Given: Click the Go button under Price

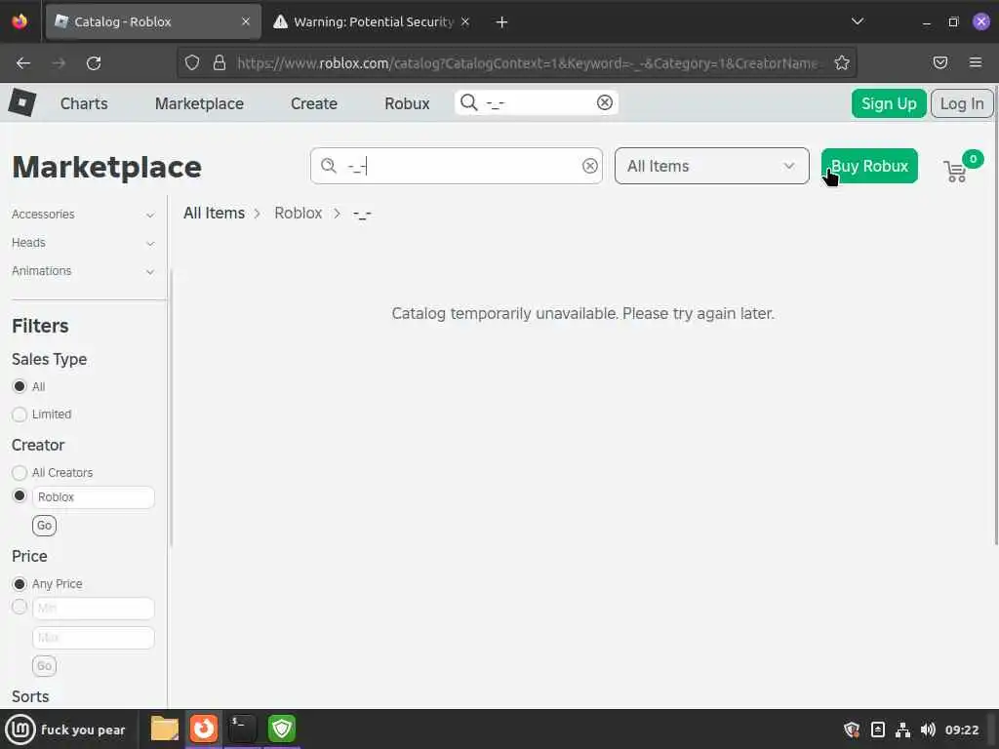Looking at the screenshot, I should tap(44, 665).
